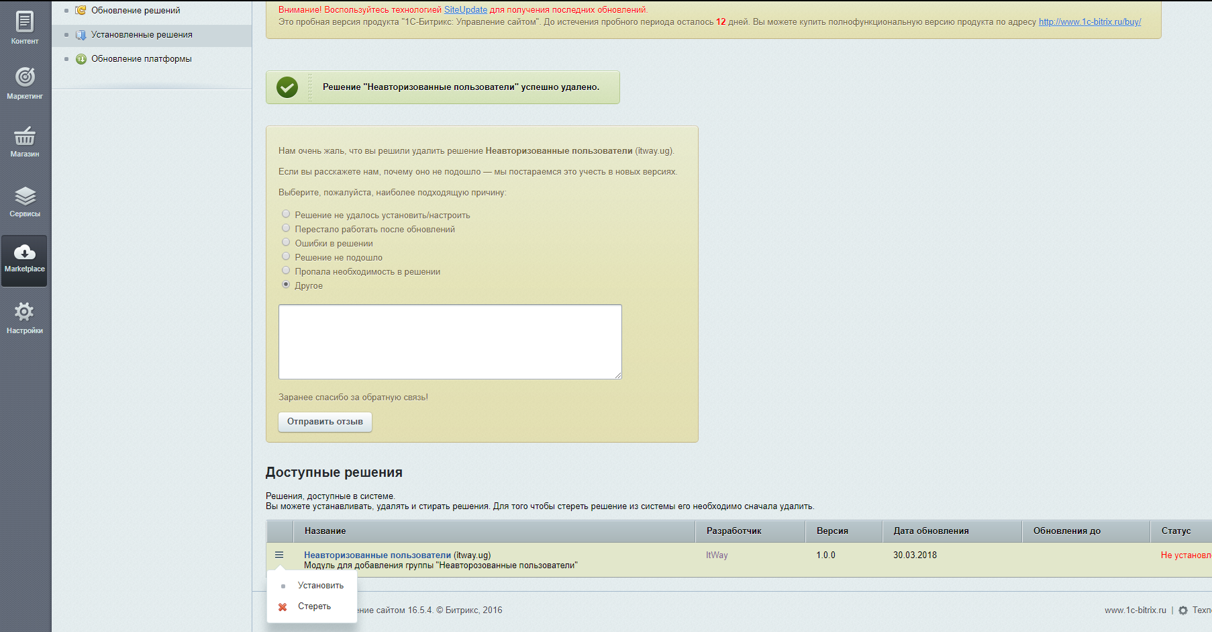Choose "Установить" in the context menu

321,586
